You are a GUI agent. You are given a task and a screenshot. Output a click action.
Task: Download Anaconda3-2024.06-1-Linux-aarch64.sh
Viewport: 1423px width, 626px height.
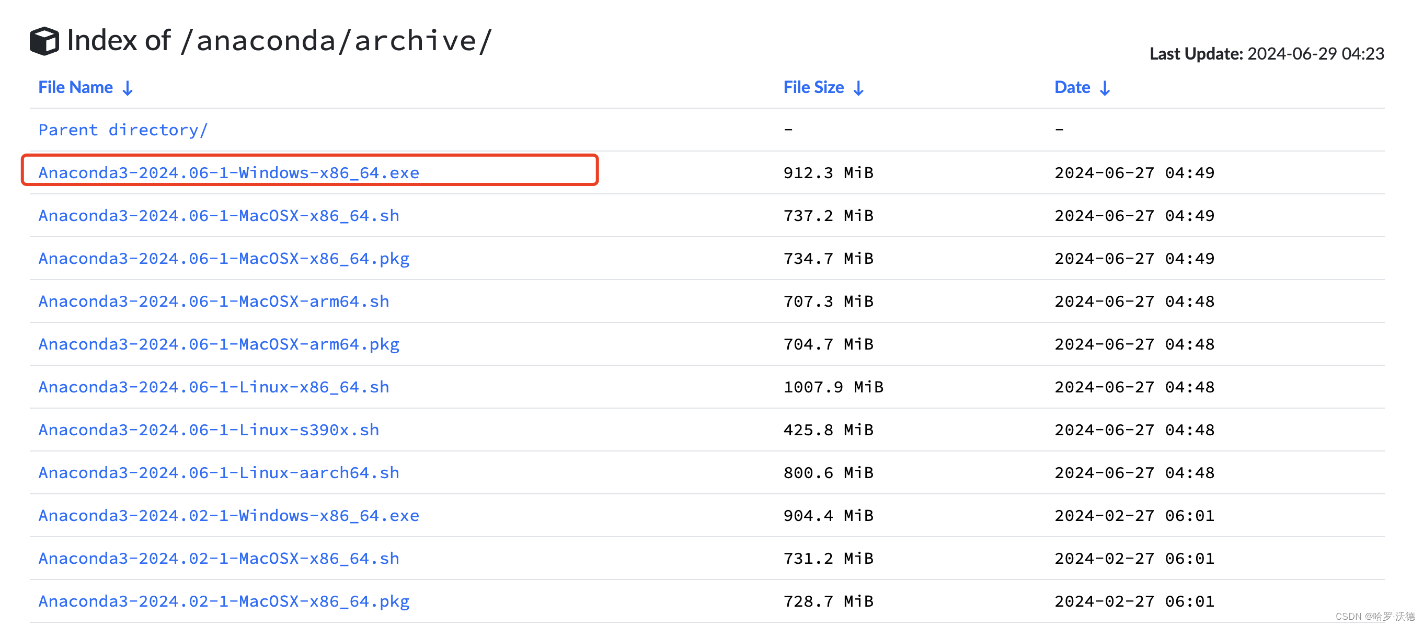218,473
